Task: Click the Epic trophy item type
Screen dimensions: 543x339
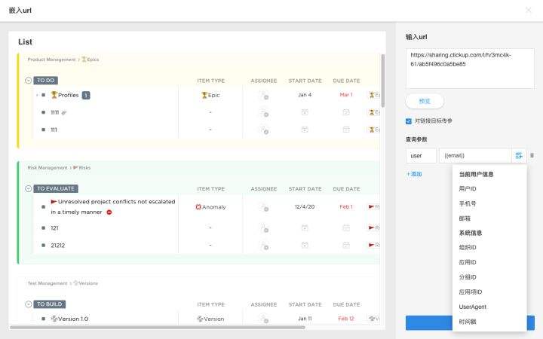Action: pos(204,96)
